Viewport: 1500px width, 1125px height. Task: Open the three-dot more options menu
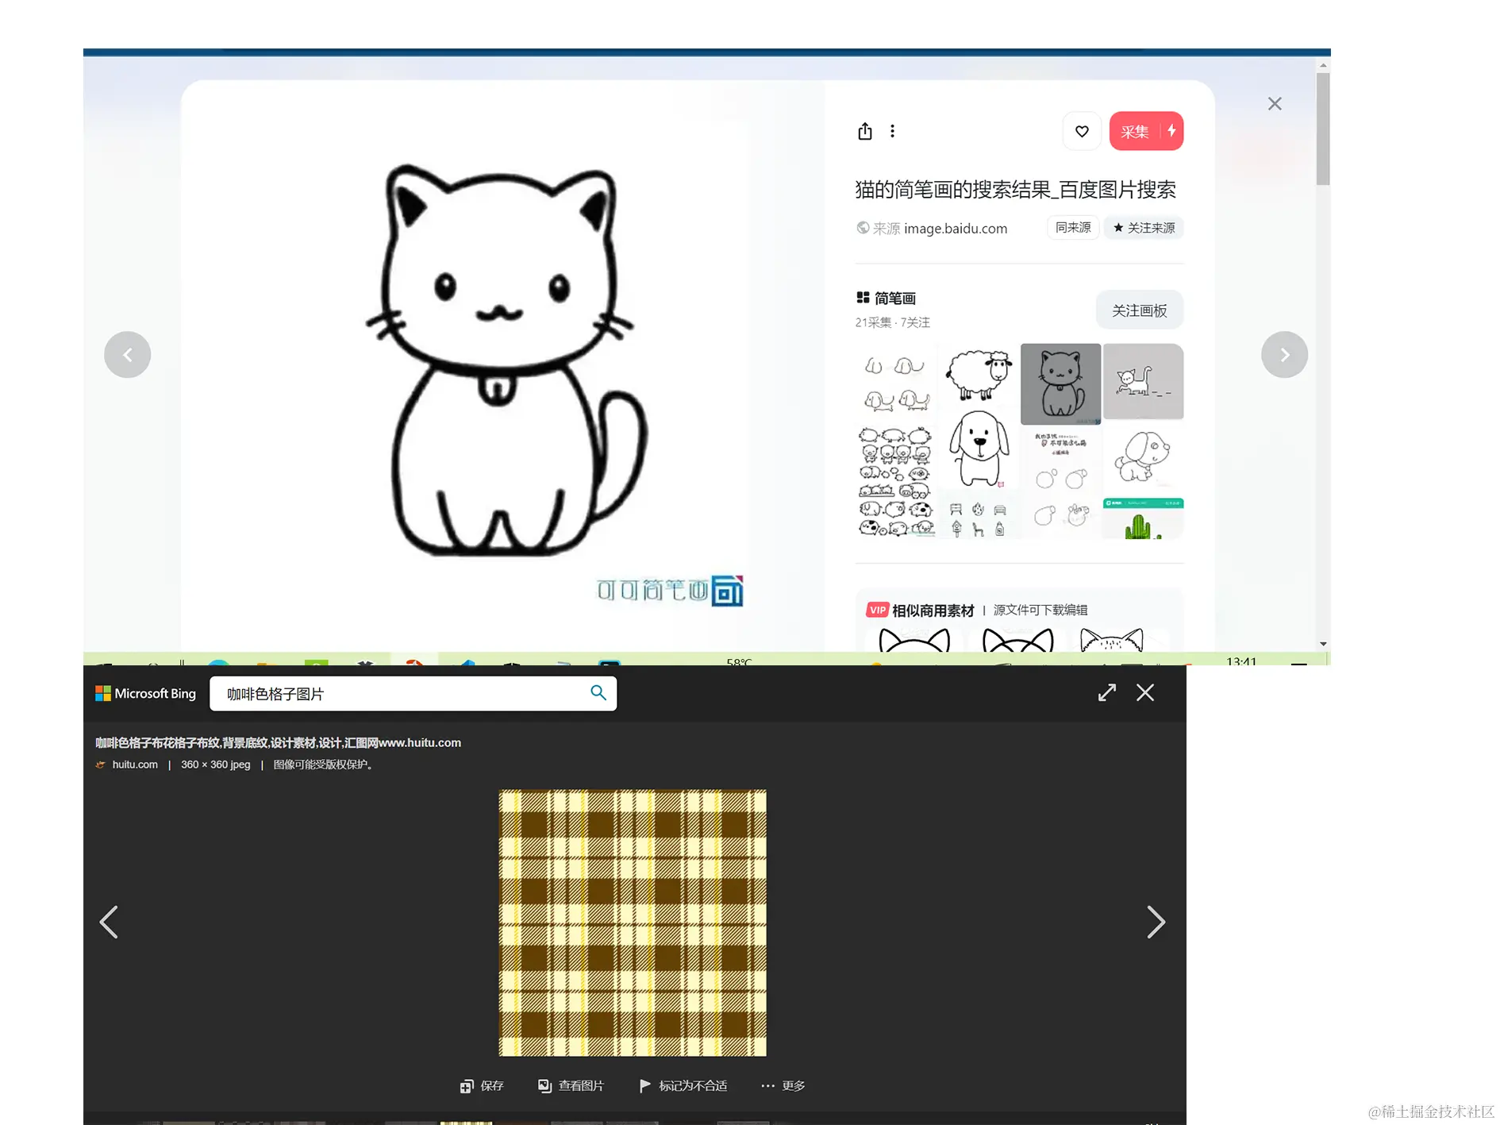pyautogui.click(x=892, y=131)
